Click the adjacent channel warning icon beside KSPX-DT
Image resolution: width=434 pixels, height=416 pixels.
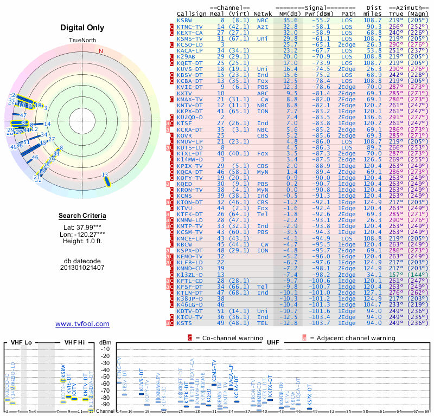click(168, 251)
